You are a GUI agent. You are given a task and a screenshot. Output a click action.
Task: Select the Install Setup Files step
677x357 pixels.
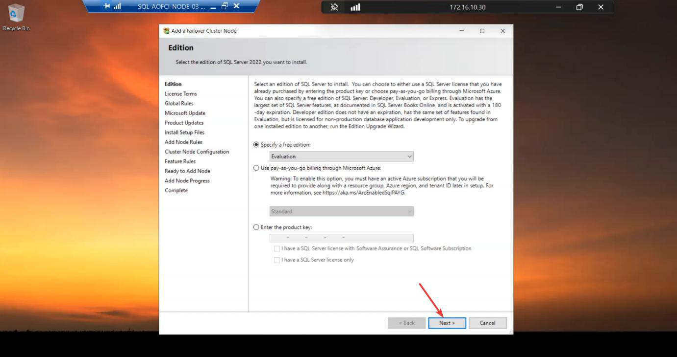click(x=184, y=133)
